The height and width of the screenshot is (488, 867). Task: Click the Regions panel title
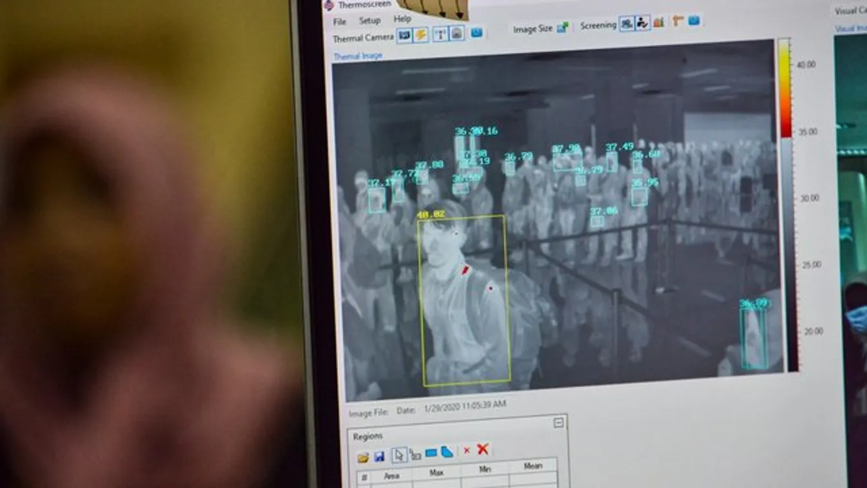(368, 436)
